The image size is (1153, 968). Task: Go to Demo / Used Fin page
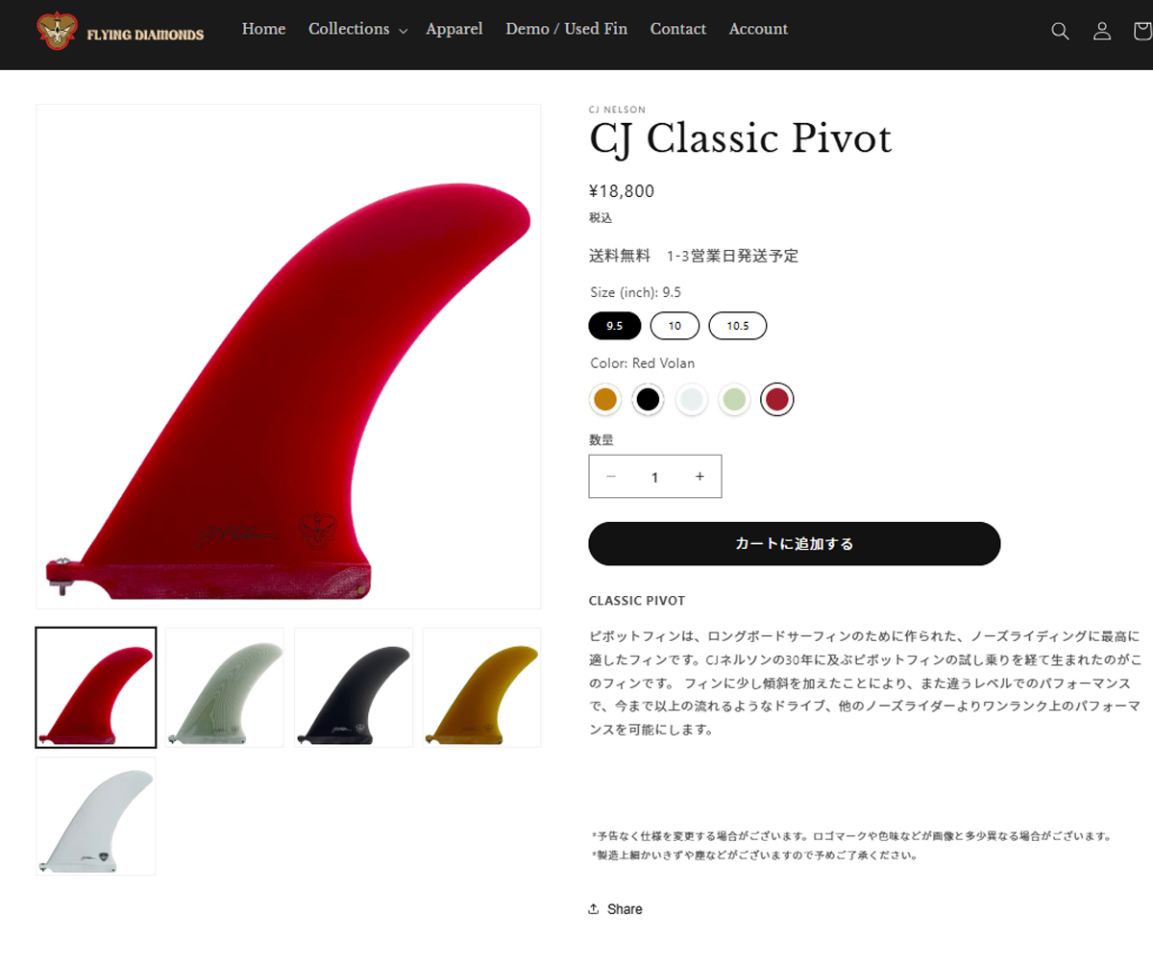coord(567,29)
